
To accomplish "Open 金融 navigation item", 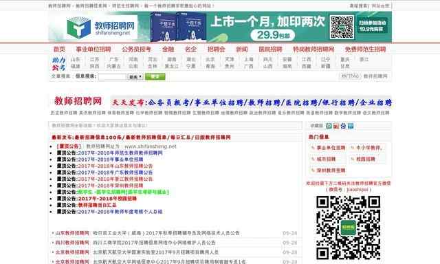I will coord(168,49).
